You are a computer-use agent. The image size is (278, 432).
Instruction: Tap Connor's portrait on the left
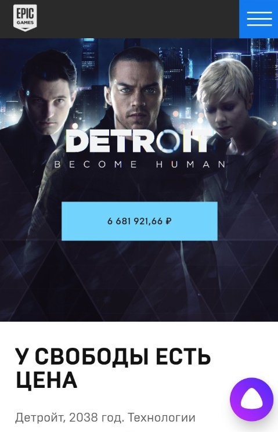pyautogui.click(x=49, y=99)
